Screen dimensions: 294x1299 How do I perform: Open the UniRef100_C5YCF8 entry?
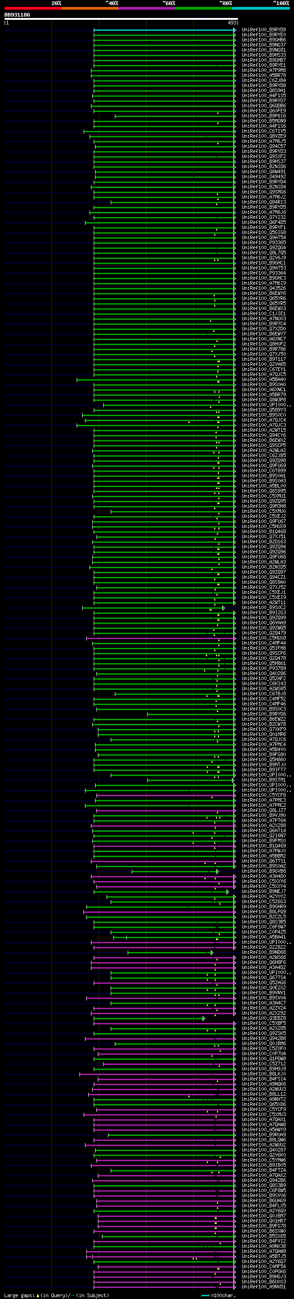(263, 795)
